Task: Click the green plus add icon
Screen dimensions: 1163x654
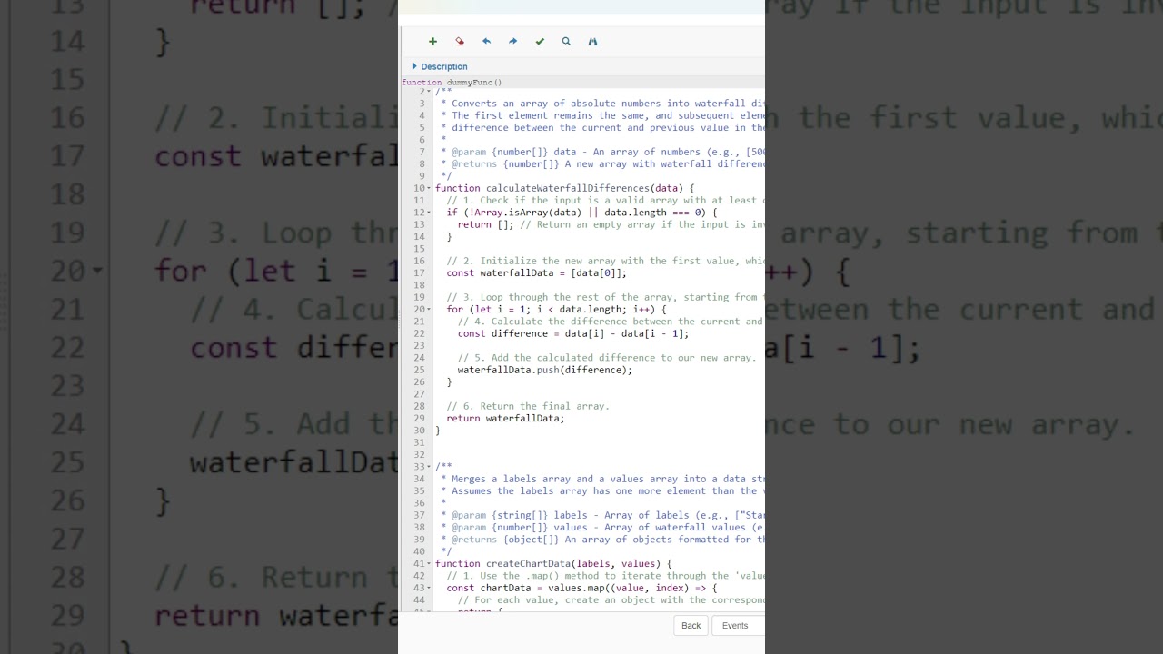Action: 432,42
